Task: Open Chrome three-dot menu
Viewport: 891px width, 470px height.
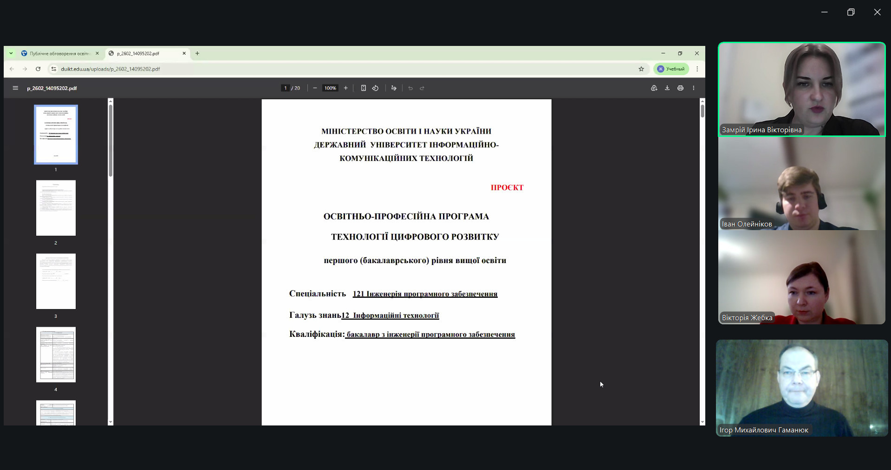Action: tap(697, 69)
